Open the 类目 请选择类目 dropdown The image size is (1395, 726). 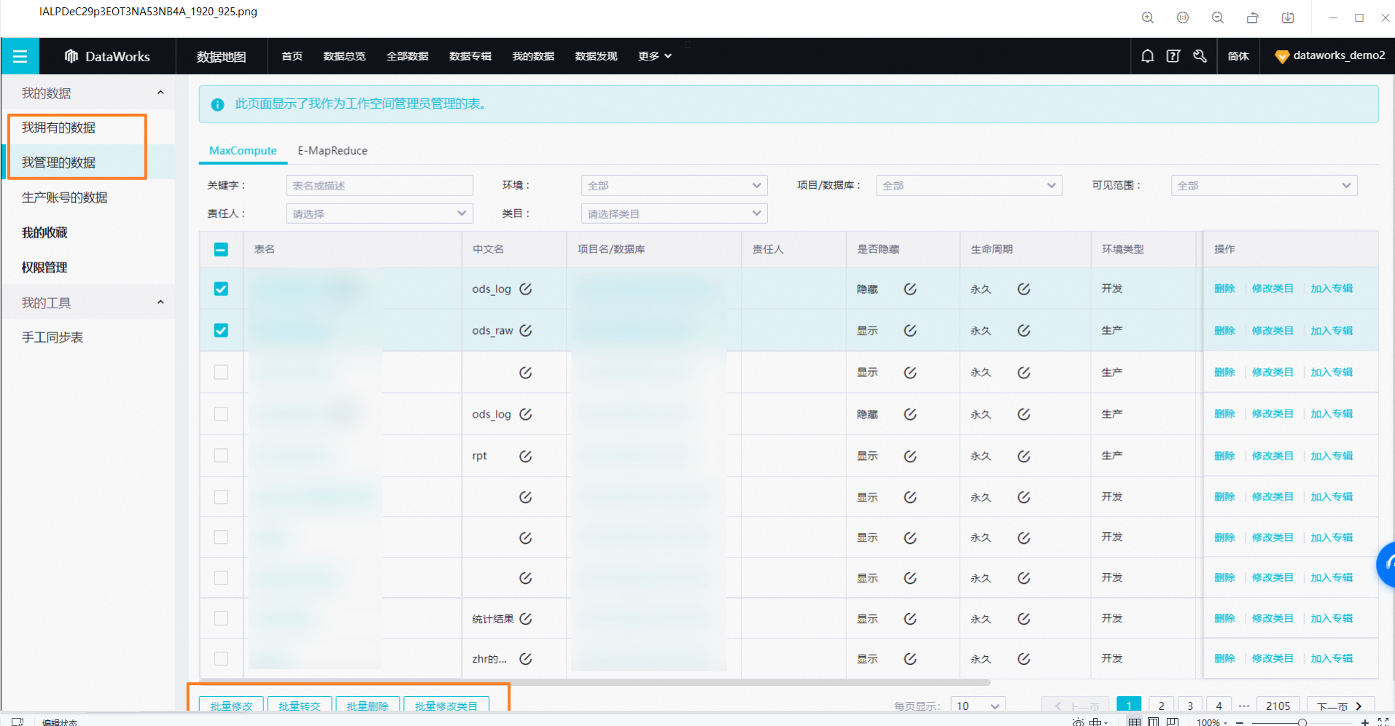[675, 214]
